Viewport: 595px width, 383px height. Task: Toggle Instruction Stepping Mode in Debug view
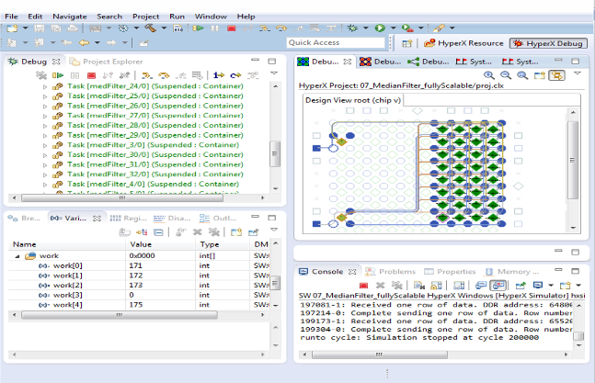click(219, 75)
